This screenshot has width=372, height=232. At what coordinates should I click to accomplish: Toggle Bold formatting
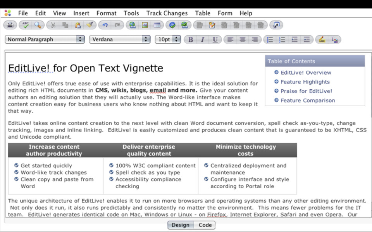click(x=191, y=39)
